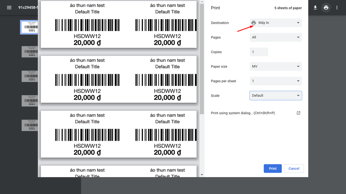Open the Scale dropdown set to Default
This screenshot has width=346, height=194.
(x=276, y=96)
